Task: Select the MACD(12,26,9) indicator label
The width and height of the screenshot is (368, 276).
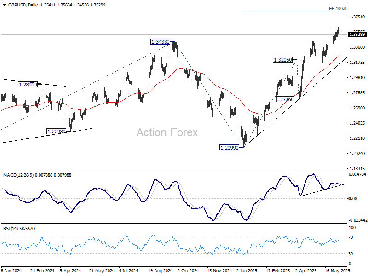Action: pos(18,175)
